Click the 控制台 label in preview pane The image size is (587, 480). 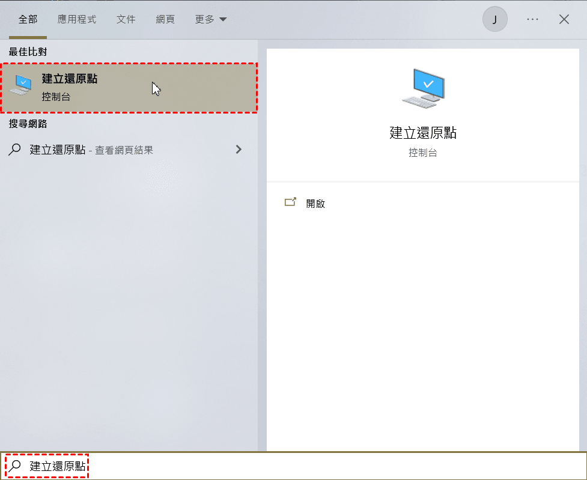[423, 153]
